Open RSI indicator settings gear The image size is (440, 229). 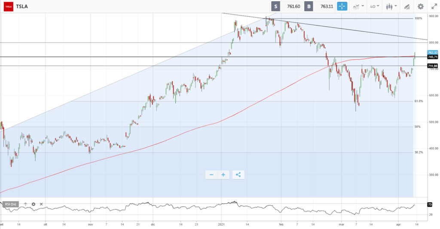point(34,205)
